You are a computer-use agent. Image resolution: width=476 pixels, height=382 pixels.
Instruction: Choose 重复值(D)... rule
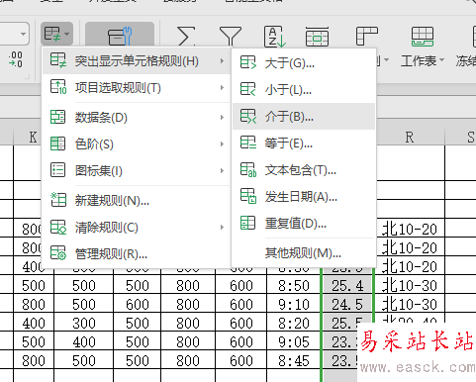click(x=304, y=224)
